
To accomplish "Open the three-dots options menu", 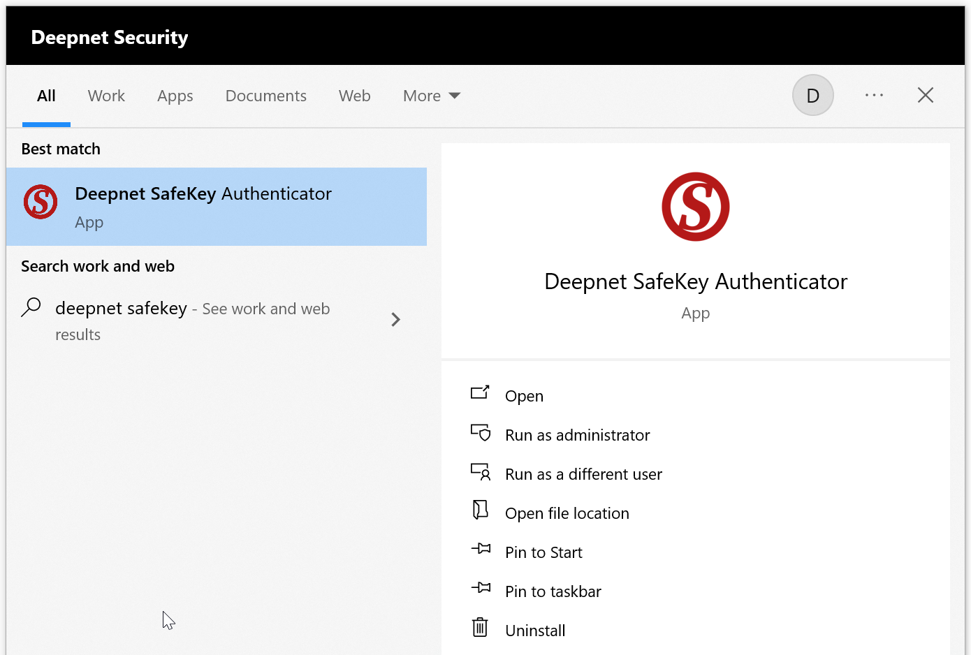I will [x=874, y=95].
